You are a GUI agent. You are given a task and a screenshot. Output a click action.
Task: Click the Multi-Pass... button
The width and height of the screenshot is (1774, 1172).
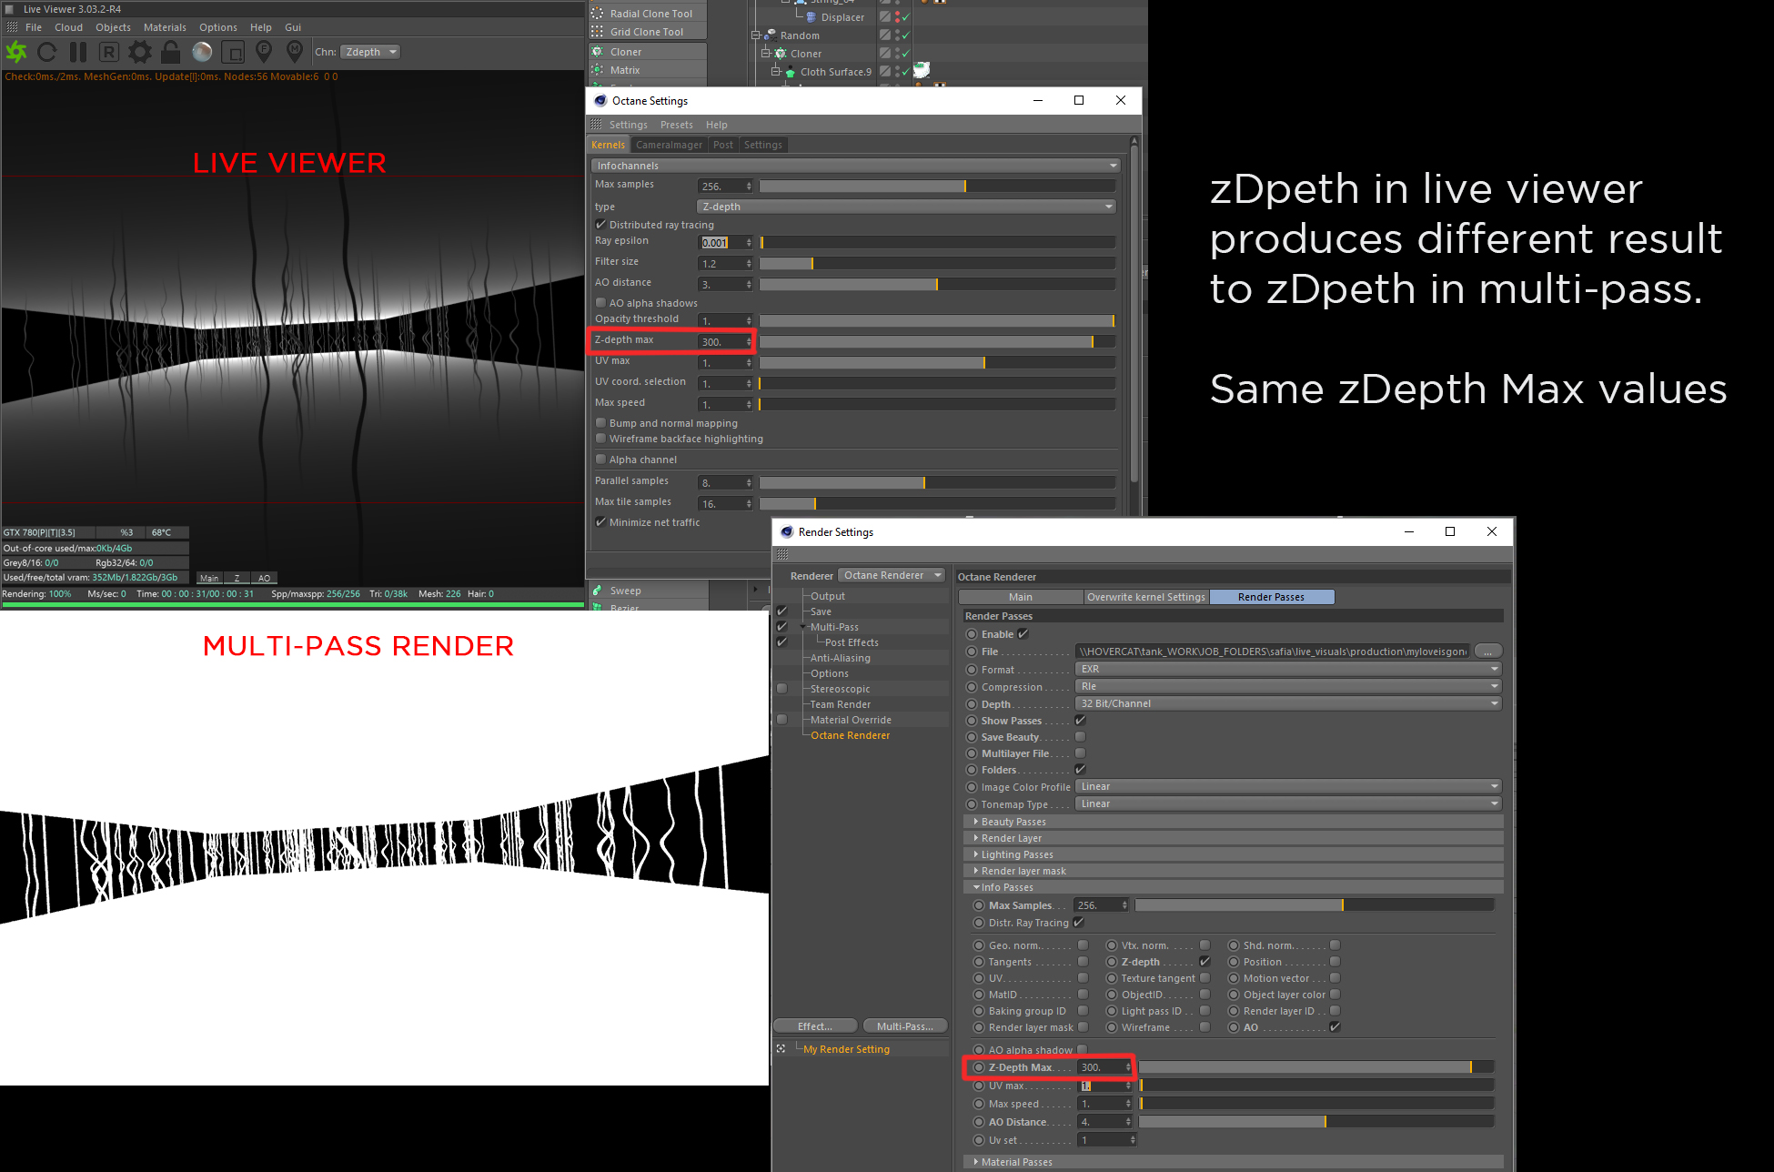pyautogui.click(x=904, y=1026)
